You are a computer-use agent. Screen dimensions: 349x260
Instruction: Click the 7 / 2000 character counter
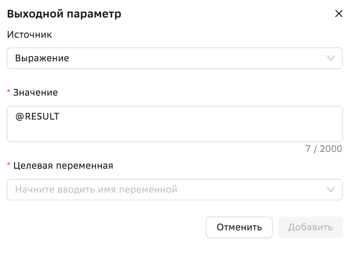point(324,149)
